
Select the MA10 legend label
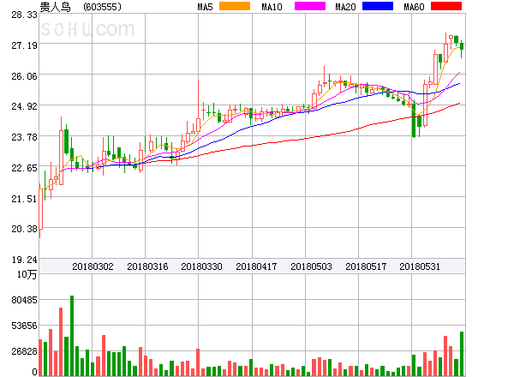pyautogui.click(x=272, y=7)
